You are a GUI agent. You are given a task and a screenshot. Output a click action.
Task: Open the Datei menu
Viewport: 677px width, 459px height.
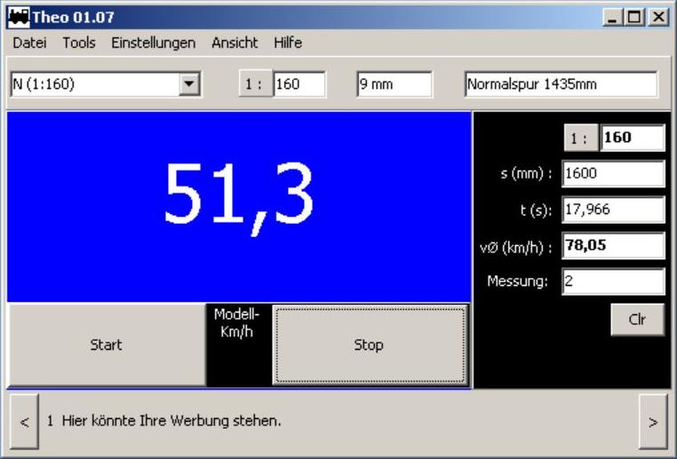[29, 43]
